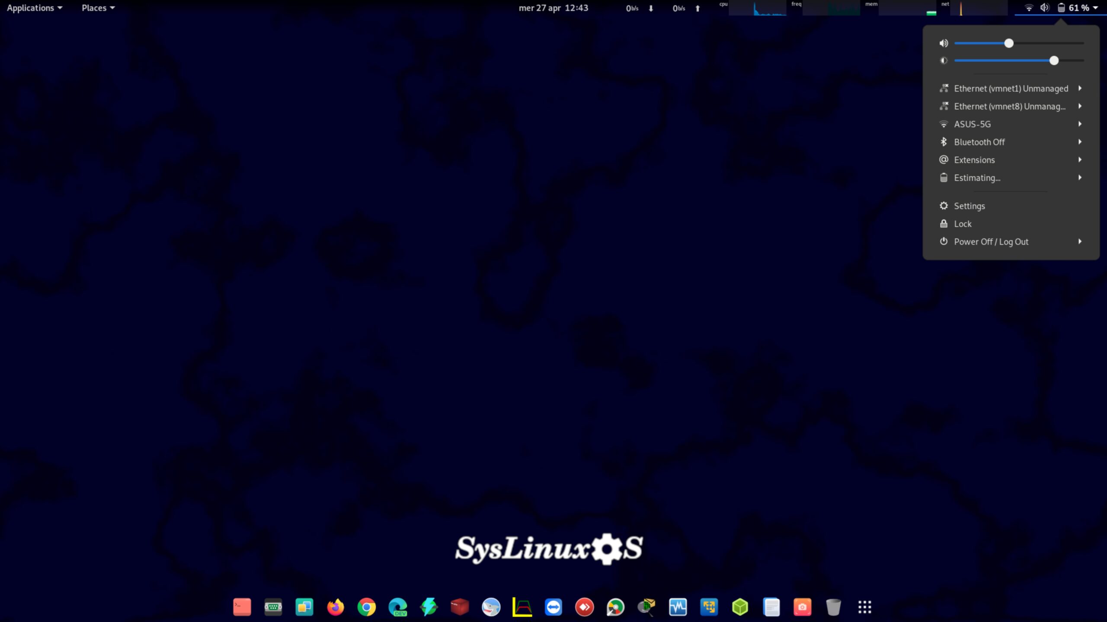The height and width of the screenshot is (622, 1107).
Task: Open the green box app in dock
Action: point(740,607)
